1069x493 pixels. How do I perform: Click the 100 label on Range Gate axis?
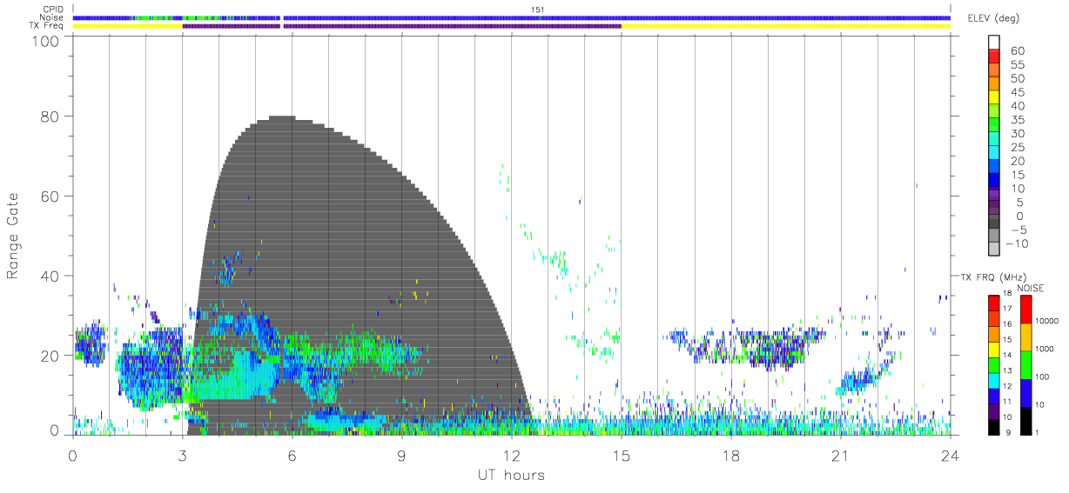click(x=47, y=41)
